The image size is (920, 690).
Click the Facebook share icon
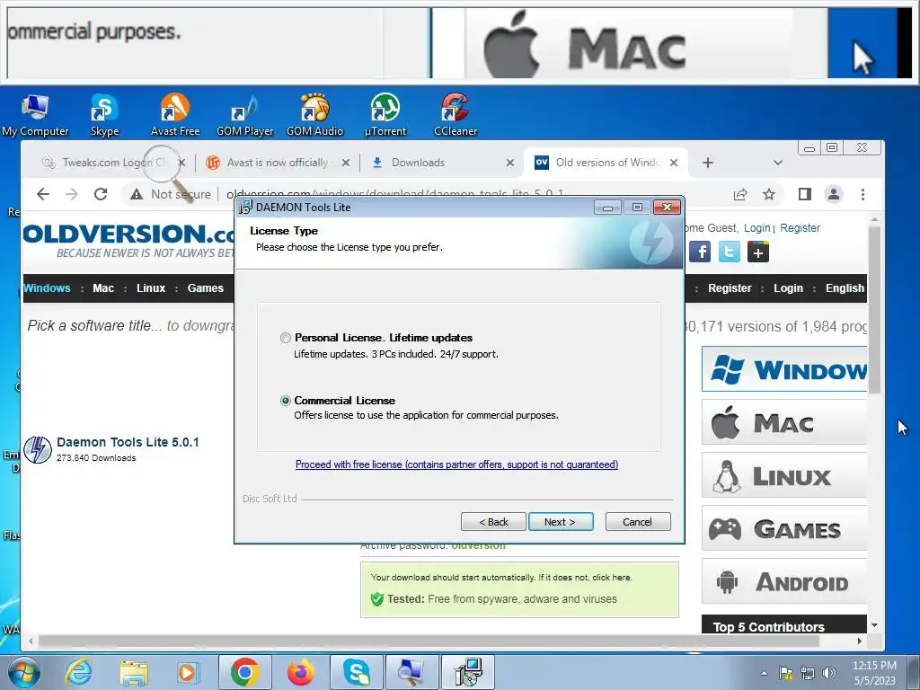point(700,252)
